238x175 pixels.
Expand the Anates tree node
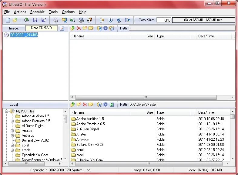[x=12, y=131]
